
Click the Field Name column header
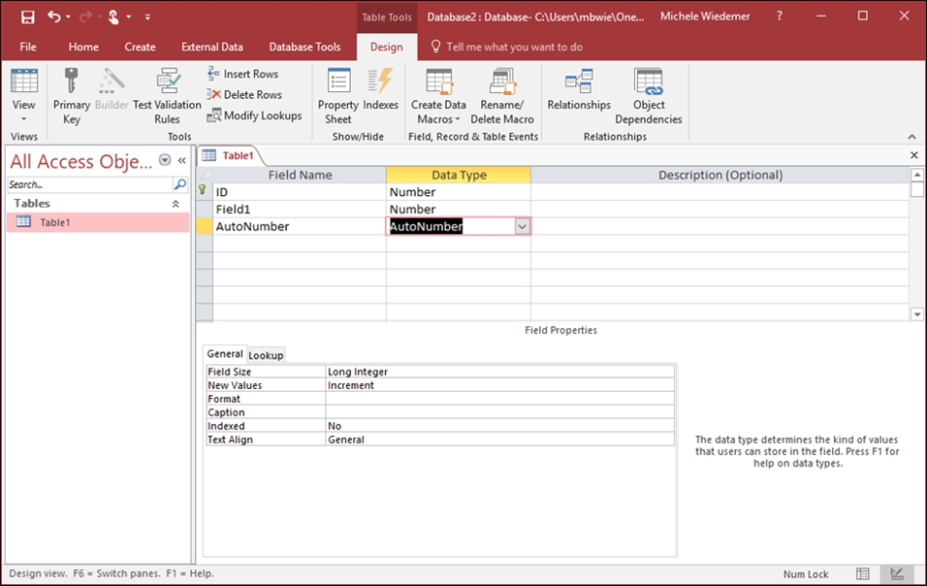pos(300,175)
